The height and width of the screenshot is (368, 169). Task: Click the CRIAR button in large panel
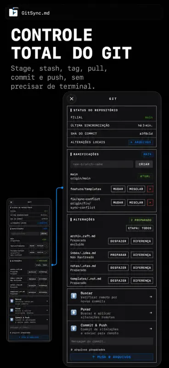144,164
